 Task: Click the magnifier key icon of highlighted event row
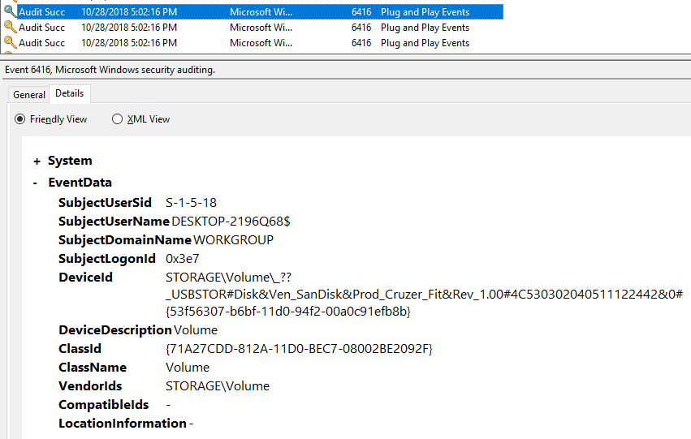10,12
